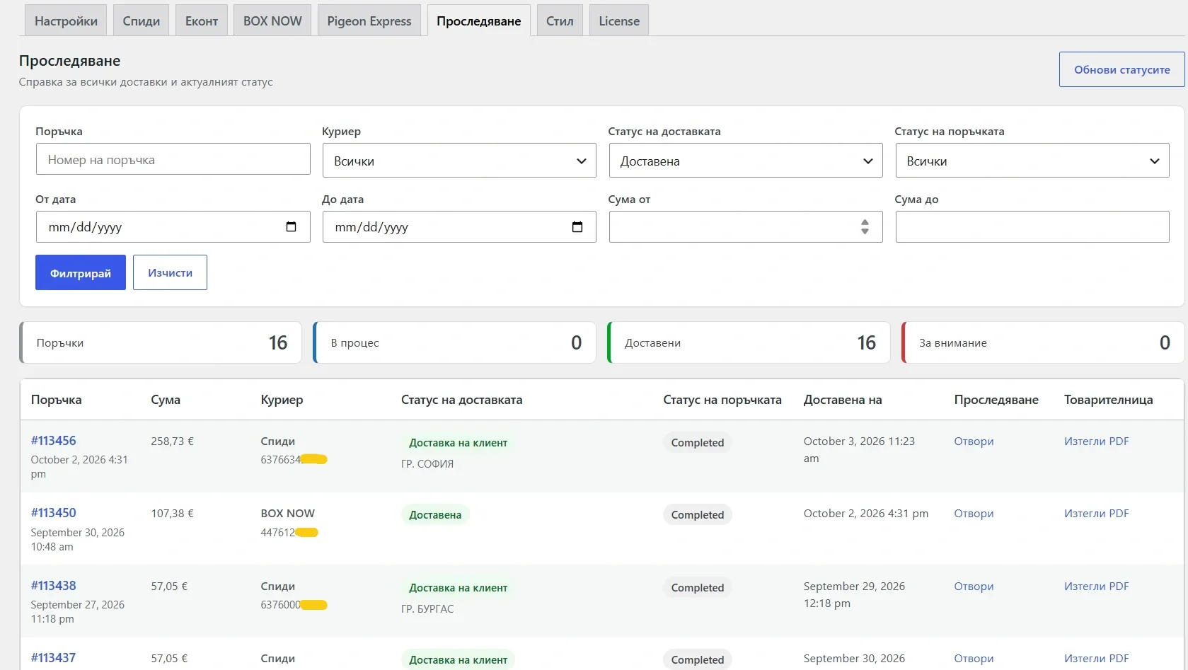Expand the Куриер dropdown
The width and height of the screenshot is (1188, 670).
459,161
